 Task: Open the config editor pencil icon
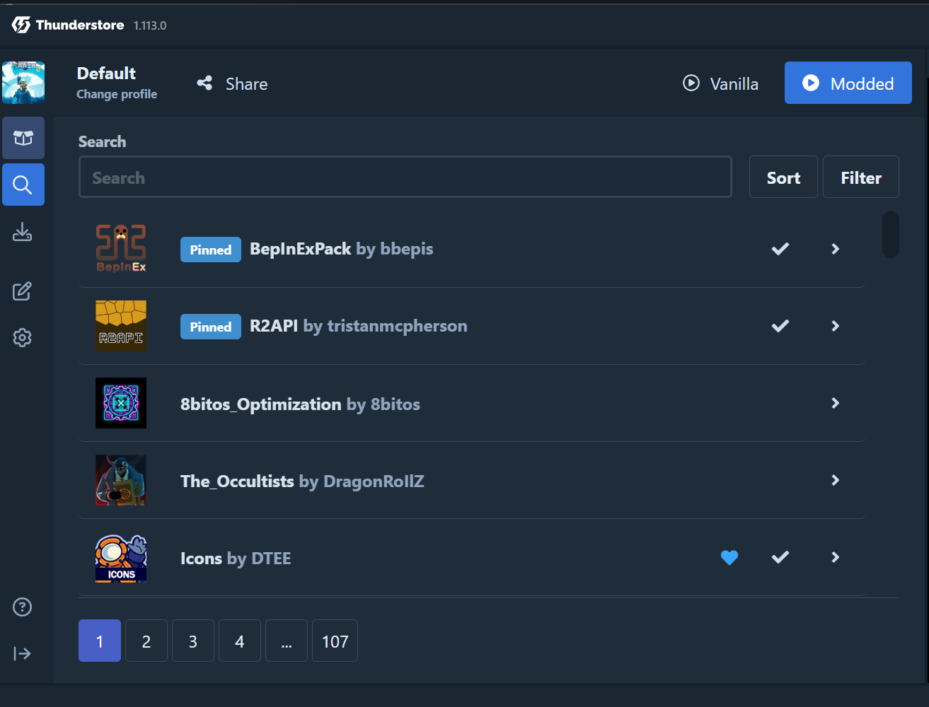23,291
